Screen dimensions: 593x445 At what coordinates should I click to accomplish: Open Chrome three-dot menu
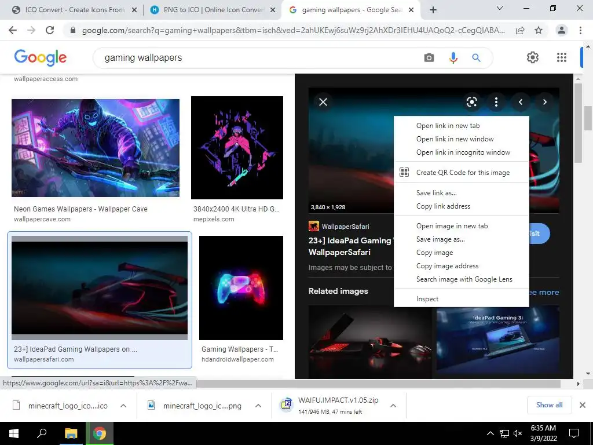pyautogui.click(x=580, y=30)
